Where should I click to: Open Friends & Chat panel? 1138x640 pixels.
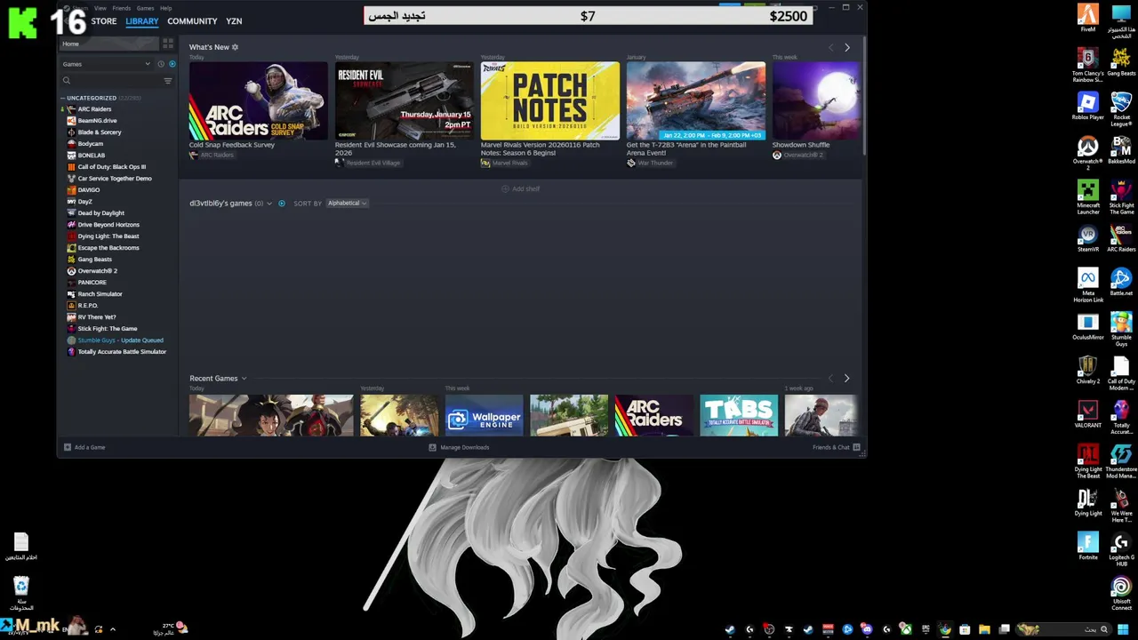(x=837, y=447)
